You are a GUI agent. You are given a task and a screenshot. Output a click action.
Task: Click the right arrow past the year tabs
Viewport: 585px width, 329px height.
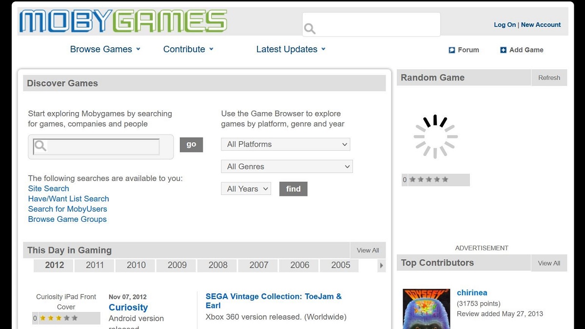[x=381, y=266]
